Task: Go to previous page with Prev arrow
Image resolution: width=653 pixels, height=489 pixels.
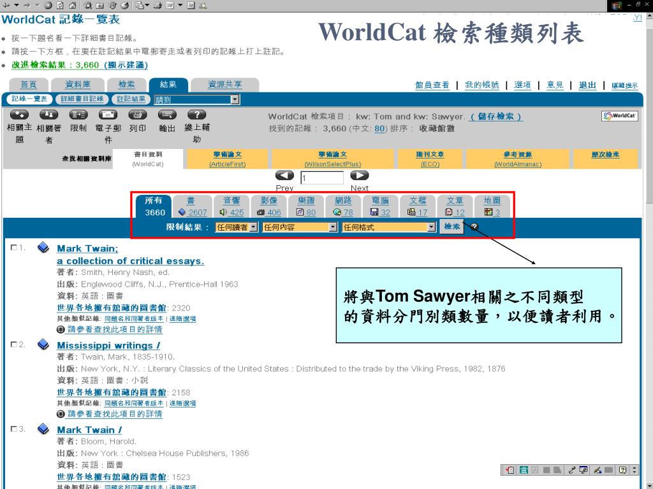Action: coord(284,176)
